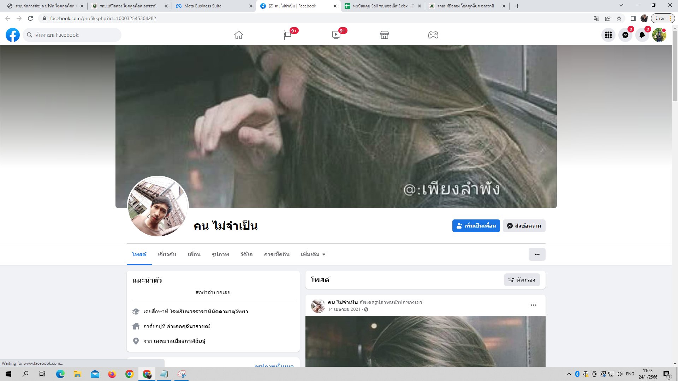
Task: Open profile three-dot options button
Action: (537, 254)
